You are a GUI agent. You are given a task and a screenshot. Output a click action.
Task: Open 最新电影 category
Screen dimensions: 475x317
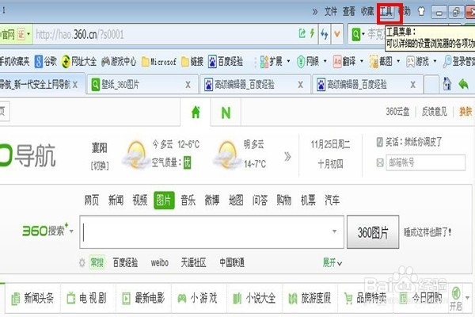click(x=143, y=298)
